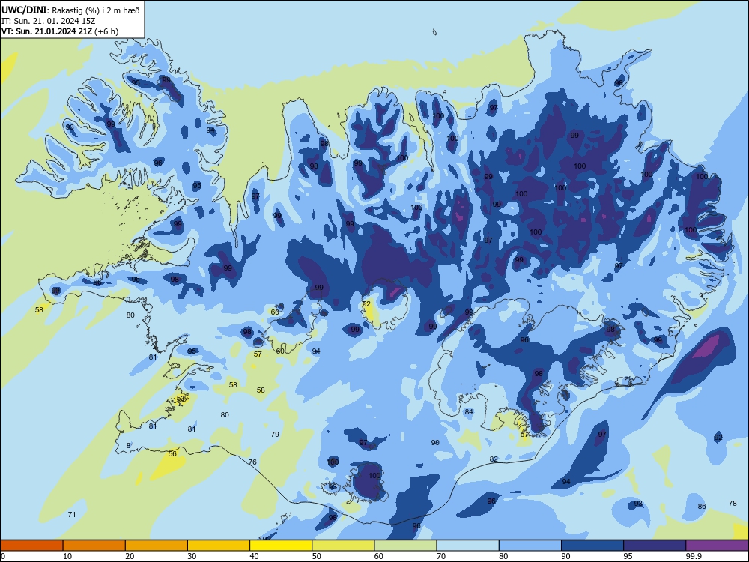The image size is (749, 562).
Task: Click the 0–10 dark orange legend swatch
Action: pos(31,546)
